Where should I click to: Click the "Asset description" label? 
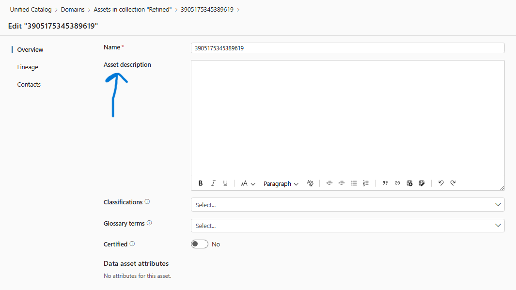coord(127,65)
